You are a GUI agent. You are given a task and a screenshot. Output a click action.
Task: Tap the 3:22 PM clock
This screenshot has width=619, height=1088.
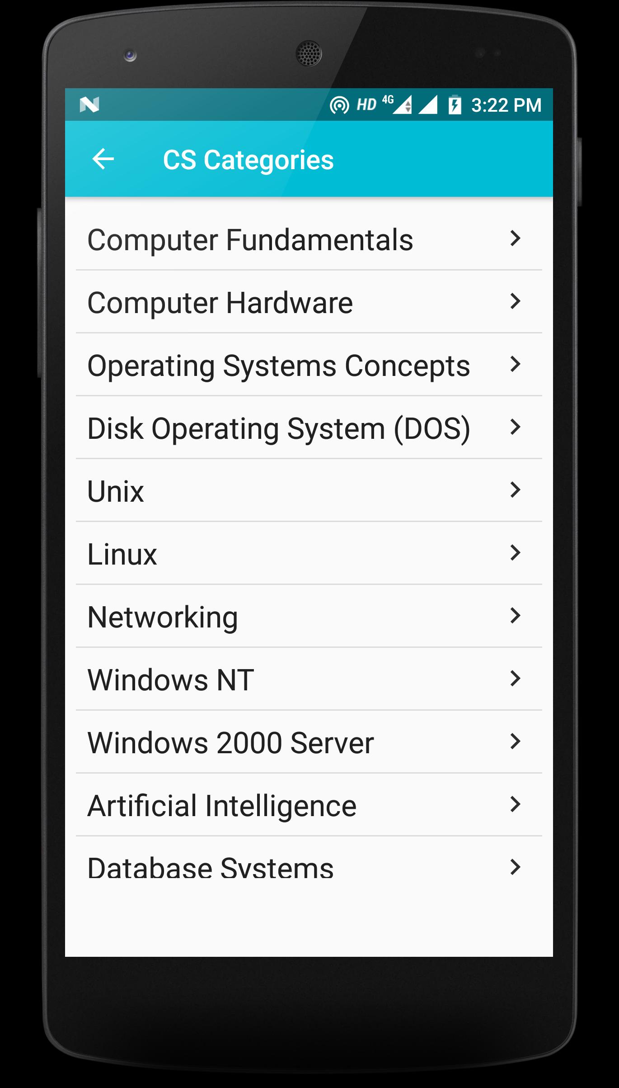pyautogui.click(x=506, y=105)
